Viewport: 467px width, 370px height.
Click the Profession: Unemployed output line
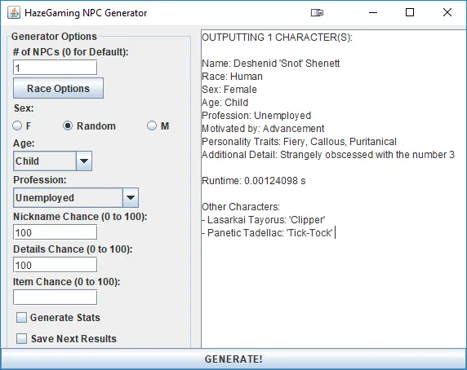click(x=256, y=116)
